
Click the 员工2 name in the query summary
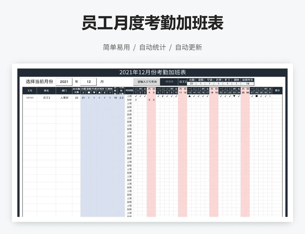point(183,82)
